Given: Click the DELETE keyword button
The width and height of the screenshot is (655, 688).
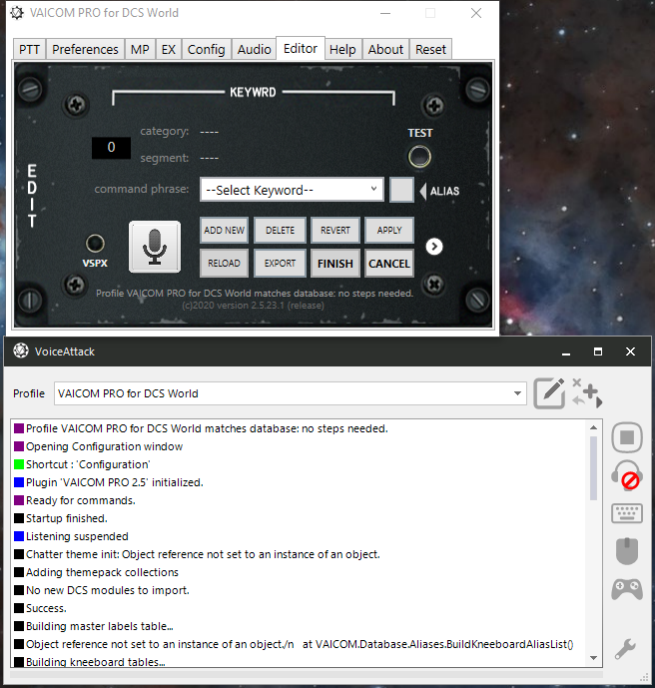Looking at the screenshot, I should point(280,230).
